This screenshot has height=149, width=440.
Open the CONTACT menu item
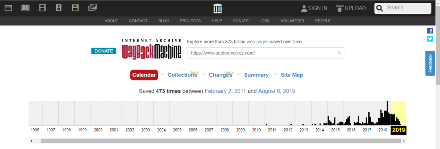tap(138, 21)
